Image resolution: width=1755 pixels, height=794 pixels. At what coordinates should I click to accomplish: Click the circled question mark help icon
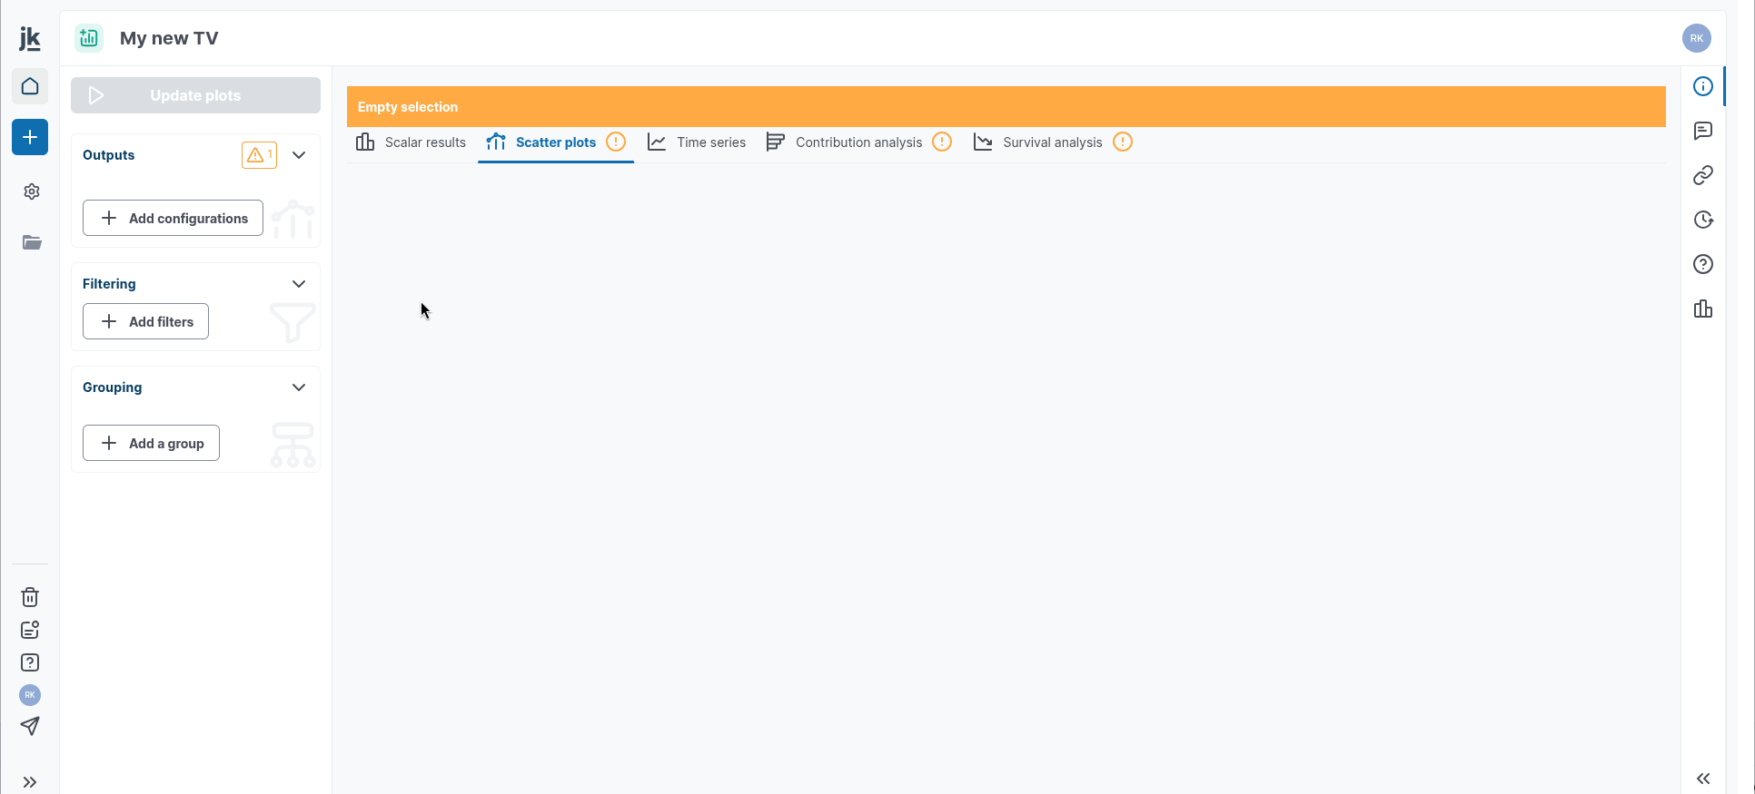point(1703,264)
